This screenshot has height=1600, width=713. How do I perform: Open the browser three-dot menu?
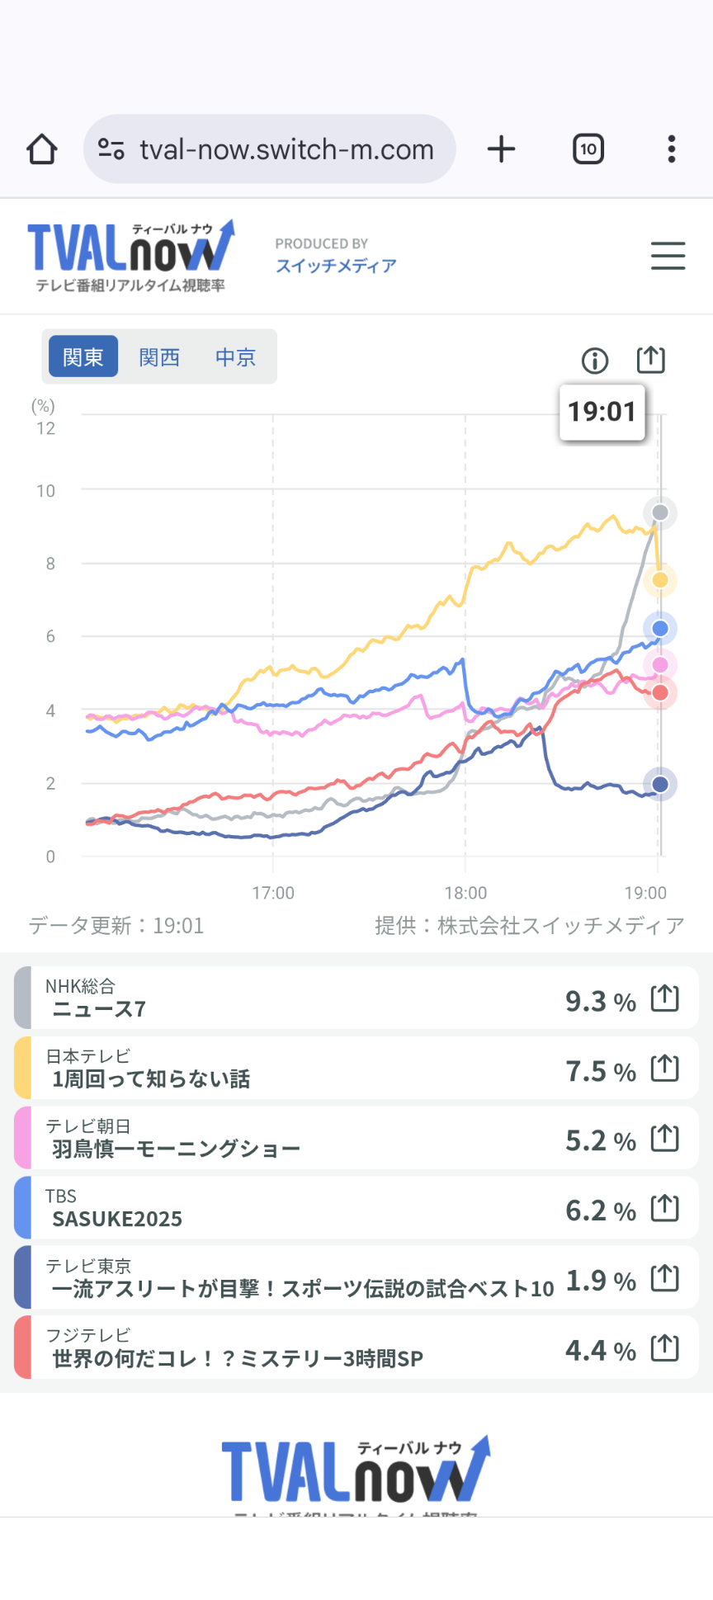[672, 149]
